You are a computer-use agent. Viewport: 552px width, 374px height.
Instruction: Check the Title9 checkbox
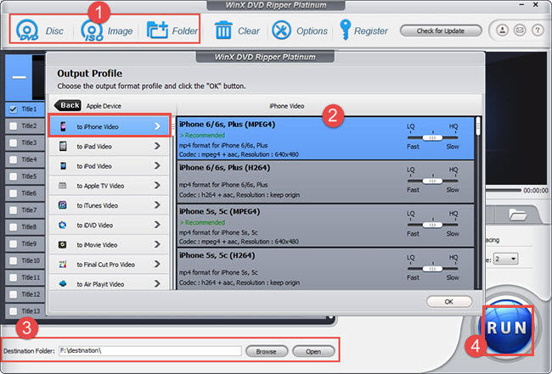pos(14,244)
